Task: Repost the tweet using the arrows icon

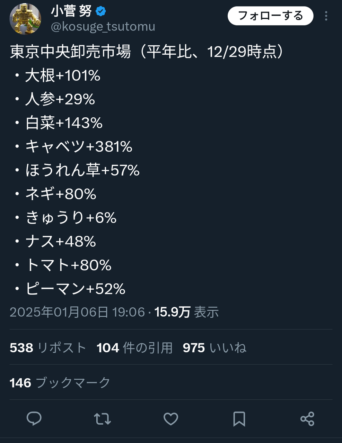Action: [x=103, y=419]
